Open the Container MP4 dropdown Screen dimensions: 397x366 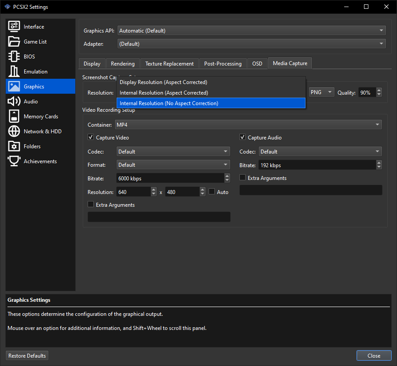pos(248,124)
